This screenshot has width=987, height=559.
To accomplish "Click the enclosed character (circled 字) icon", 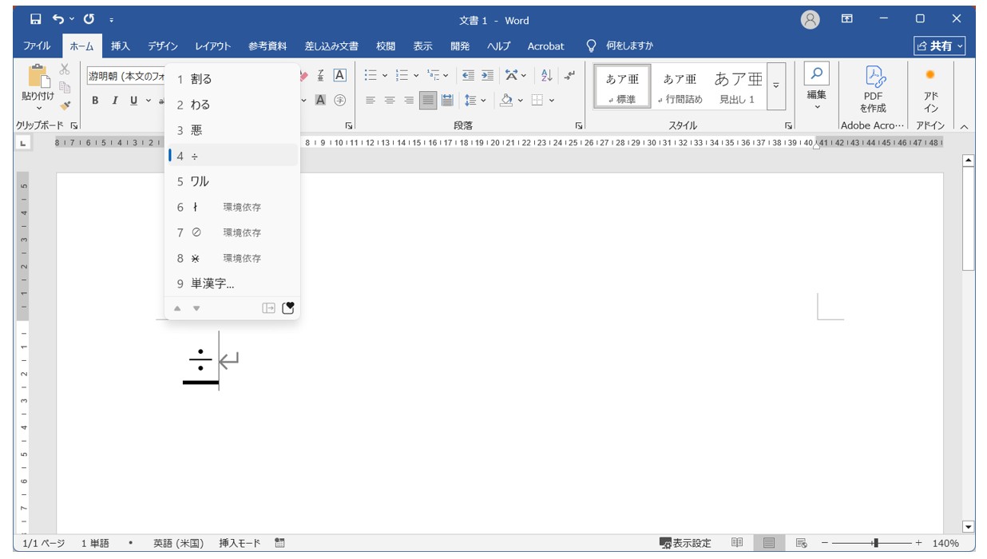I will [339, 100].
